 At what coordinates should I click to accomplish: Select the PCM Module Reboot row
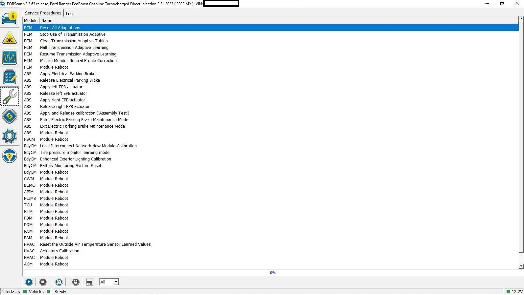pos(271,67)
